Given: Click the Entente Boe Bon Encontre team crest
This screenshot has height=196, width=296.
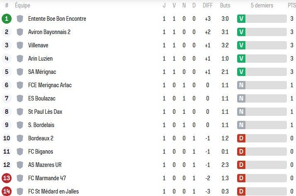Looking at the screenshot, I should 20,19.
